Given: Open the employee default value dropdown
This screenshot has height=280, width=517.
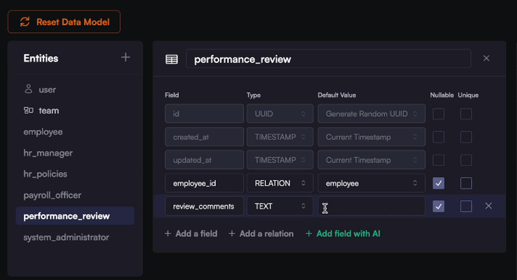Looking at the screenshot, I should click(371, 183).
